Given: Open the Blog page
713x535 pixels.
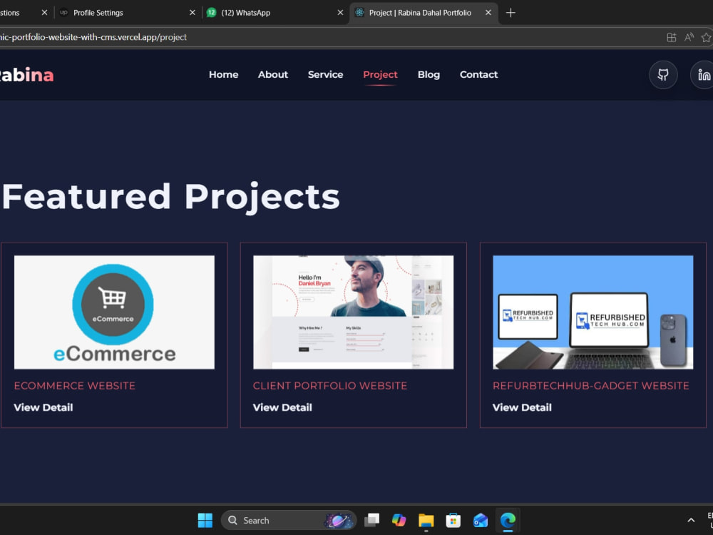Looking at the screenshot, I should click(x=429, y=75).
